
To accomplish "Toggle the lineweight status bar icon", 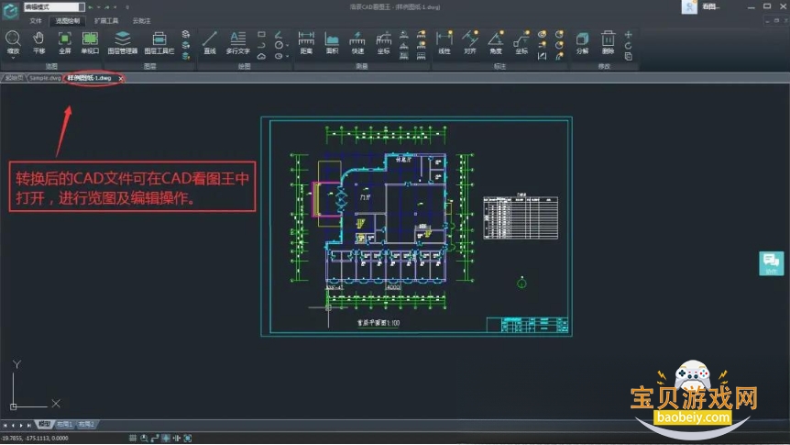I will click(177, 438).
